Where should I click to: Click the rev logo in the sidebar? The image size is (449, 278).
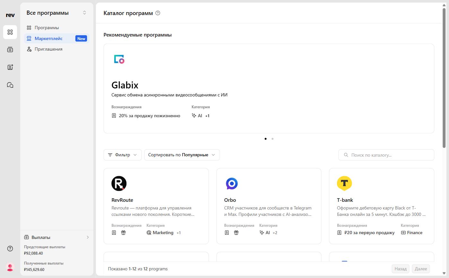(10, 15)
